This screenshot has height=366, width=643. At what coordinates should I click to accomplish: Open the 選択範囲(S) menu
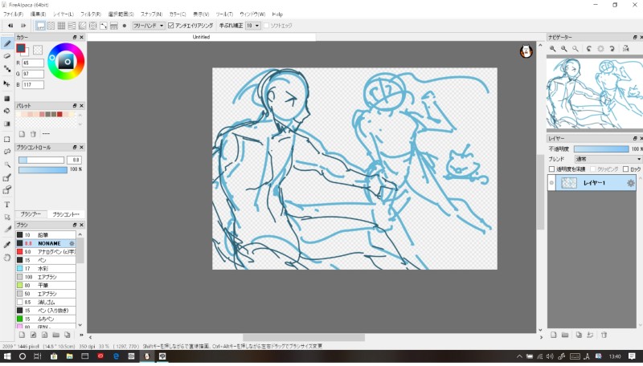pos(121,14)
